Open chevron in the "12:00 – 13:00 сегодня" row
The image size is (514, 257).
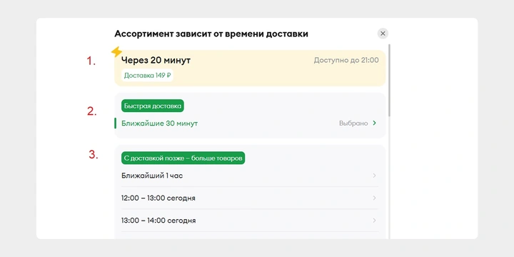pyautogui.click(x=374, y=198)
